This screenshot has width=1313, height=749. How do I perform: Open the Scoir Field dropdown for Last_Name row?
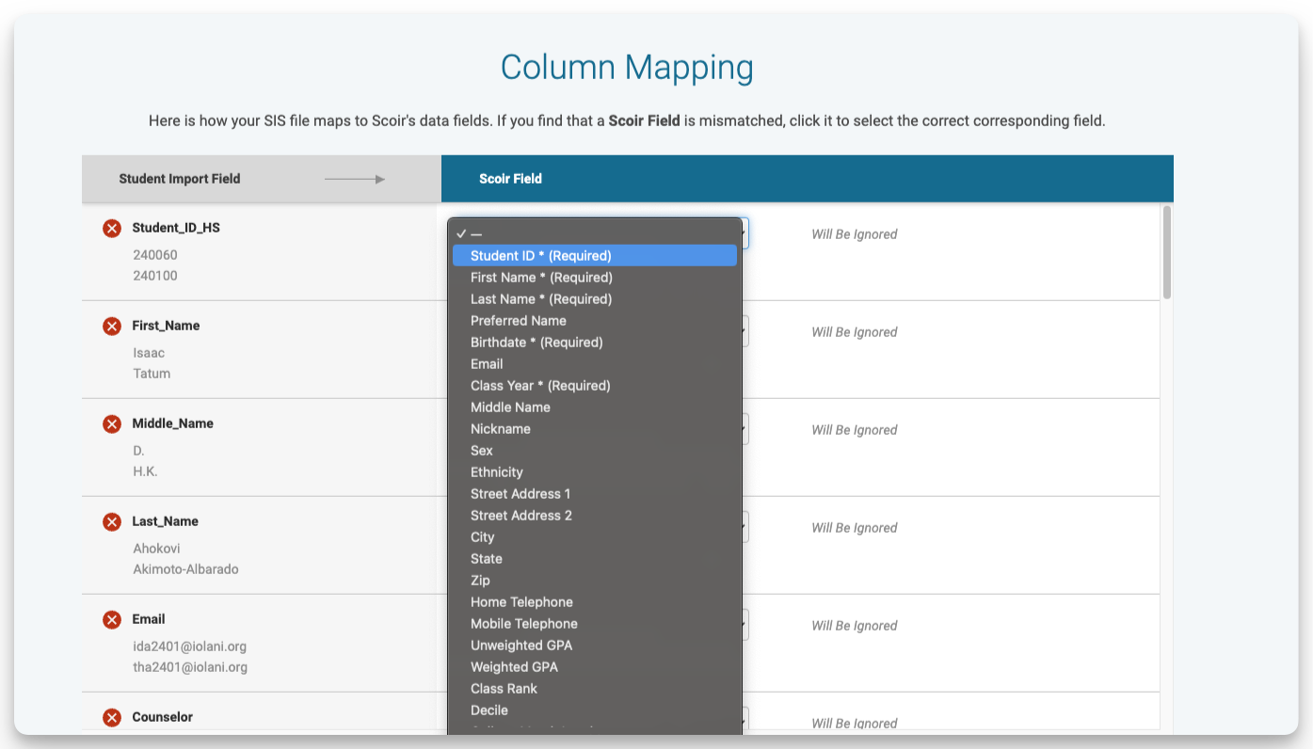tap(745, 527)
